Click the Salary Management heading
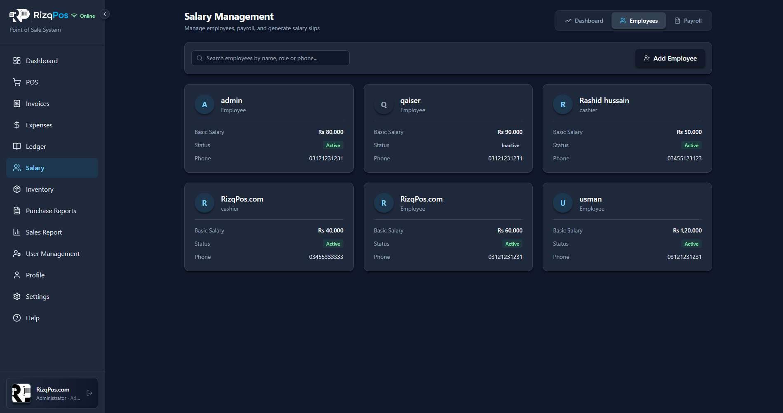The image size is (783, 413). pos(229,16)
